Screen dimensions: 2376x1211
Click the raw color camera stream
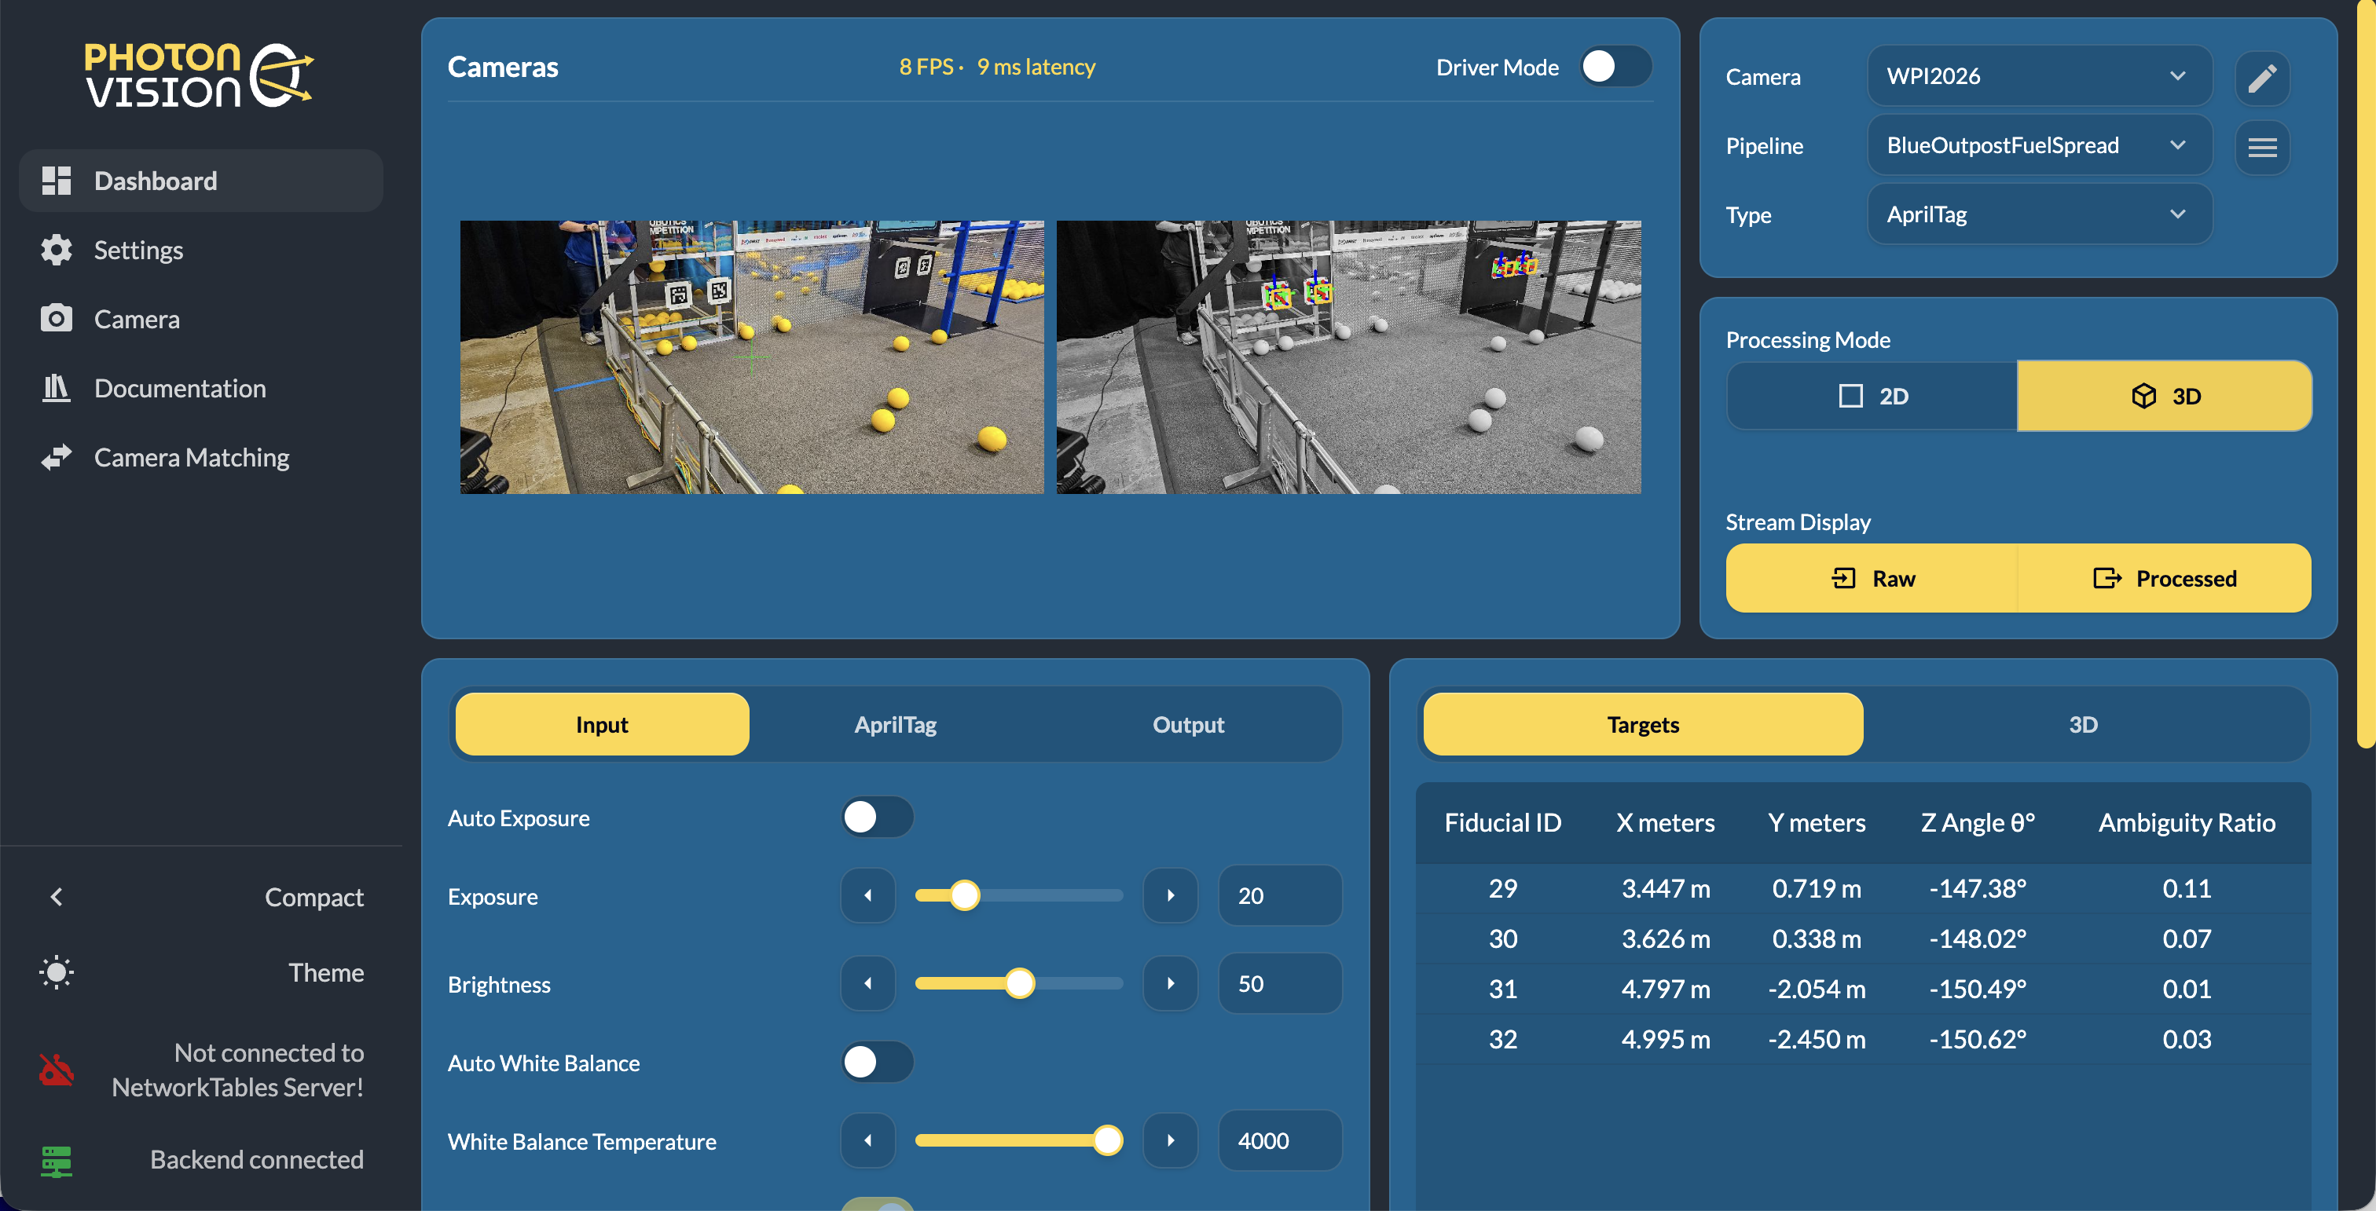[752, 357]
